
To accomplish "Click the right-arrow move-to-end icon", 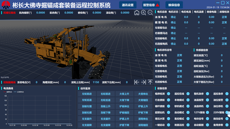I will click(x=143, y=82).
